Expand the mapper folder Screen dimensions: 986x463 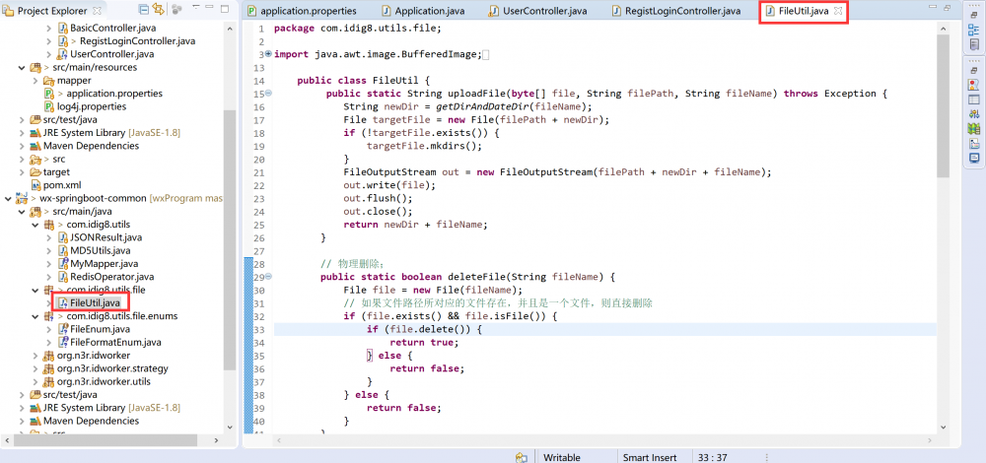[x=35, y=81]
